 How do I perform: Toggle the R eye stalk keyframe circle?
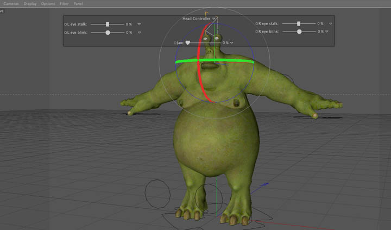point(256,24)
